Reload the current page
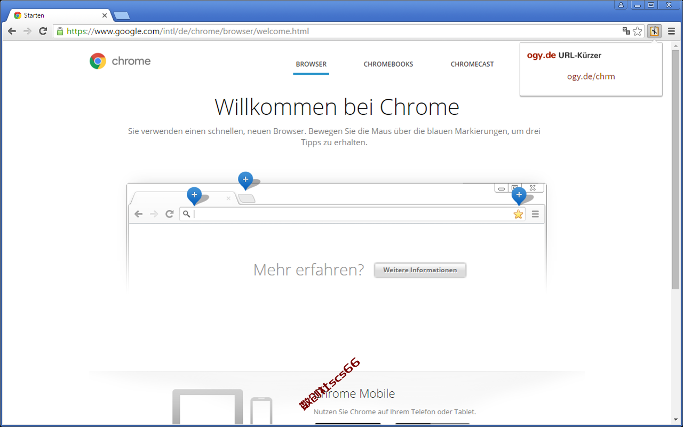This screenshot has height=427, width=683. (43, 31)
